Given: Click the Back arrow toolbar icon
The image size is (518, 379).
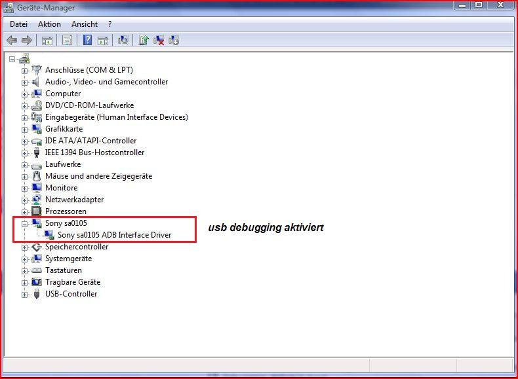Looking at the screenshot, I should pyautogui.click(x=12, y=40).
